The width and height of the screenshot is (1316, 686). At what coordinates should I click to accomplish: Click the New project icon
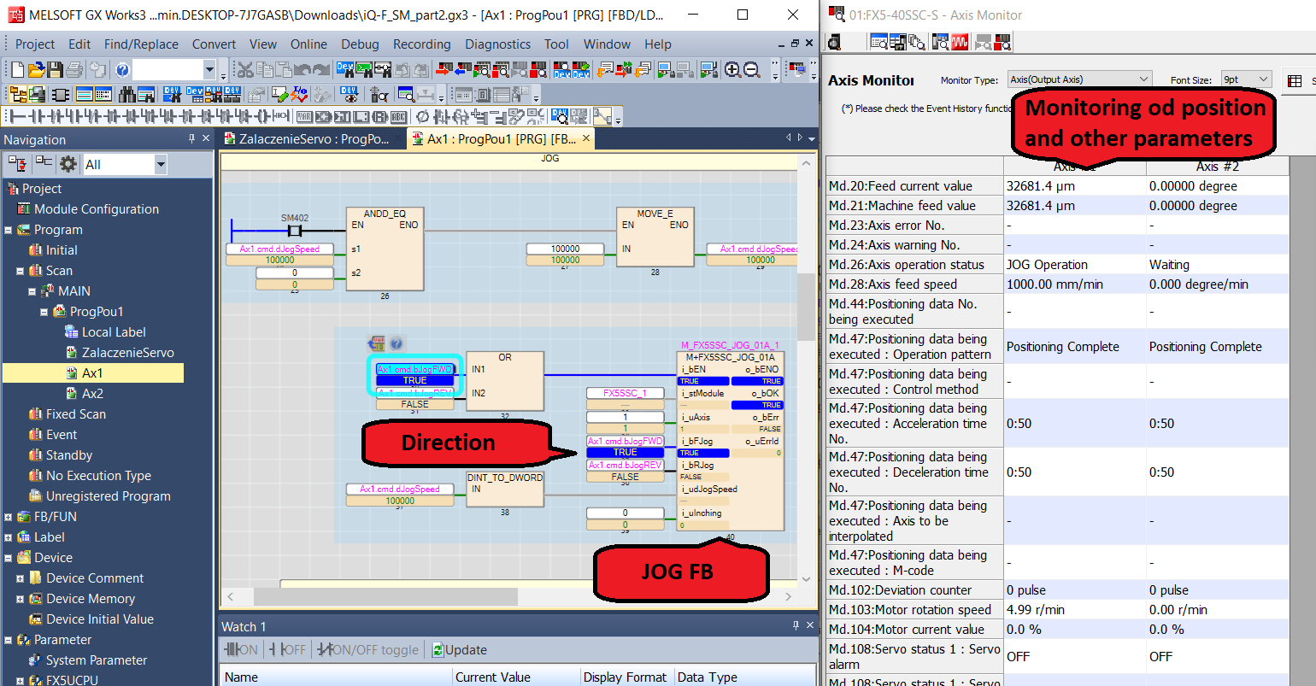[x=17, y=69]
